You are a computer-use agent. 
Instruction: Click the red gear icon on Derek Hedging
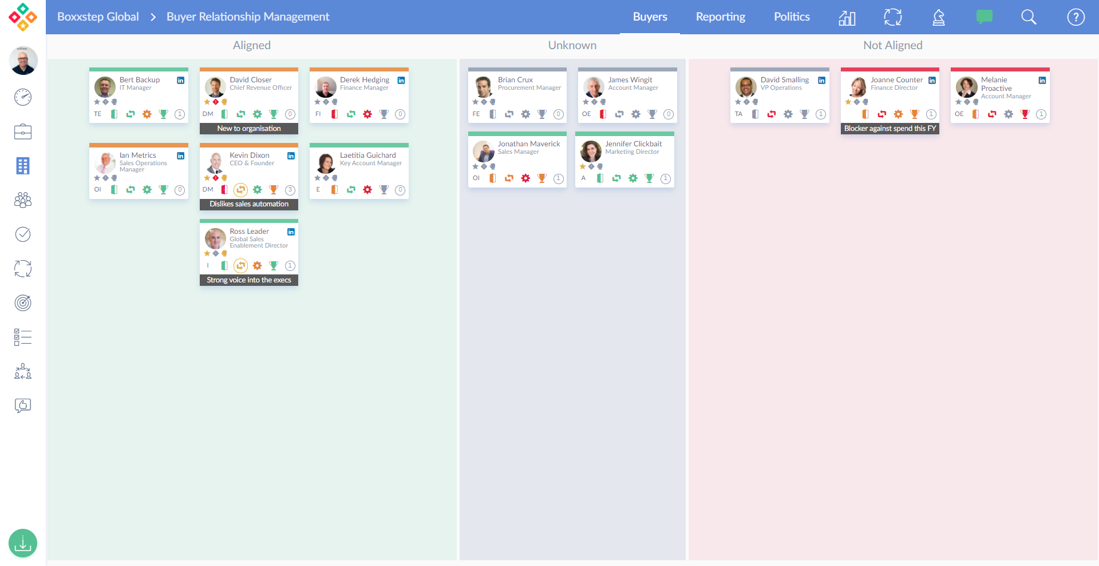click(367, 114)
